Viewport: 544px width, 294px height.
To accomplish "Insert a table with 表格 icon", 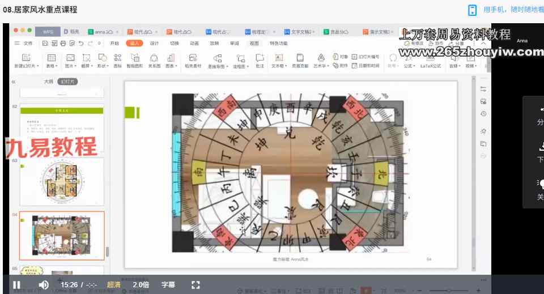I will click(52, 57).
